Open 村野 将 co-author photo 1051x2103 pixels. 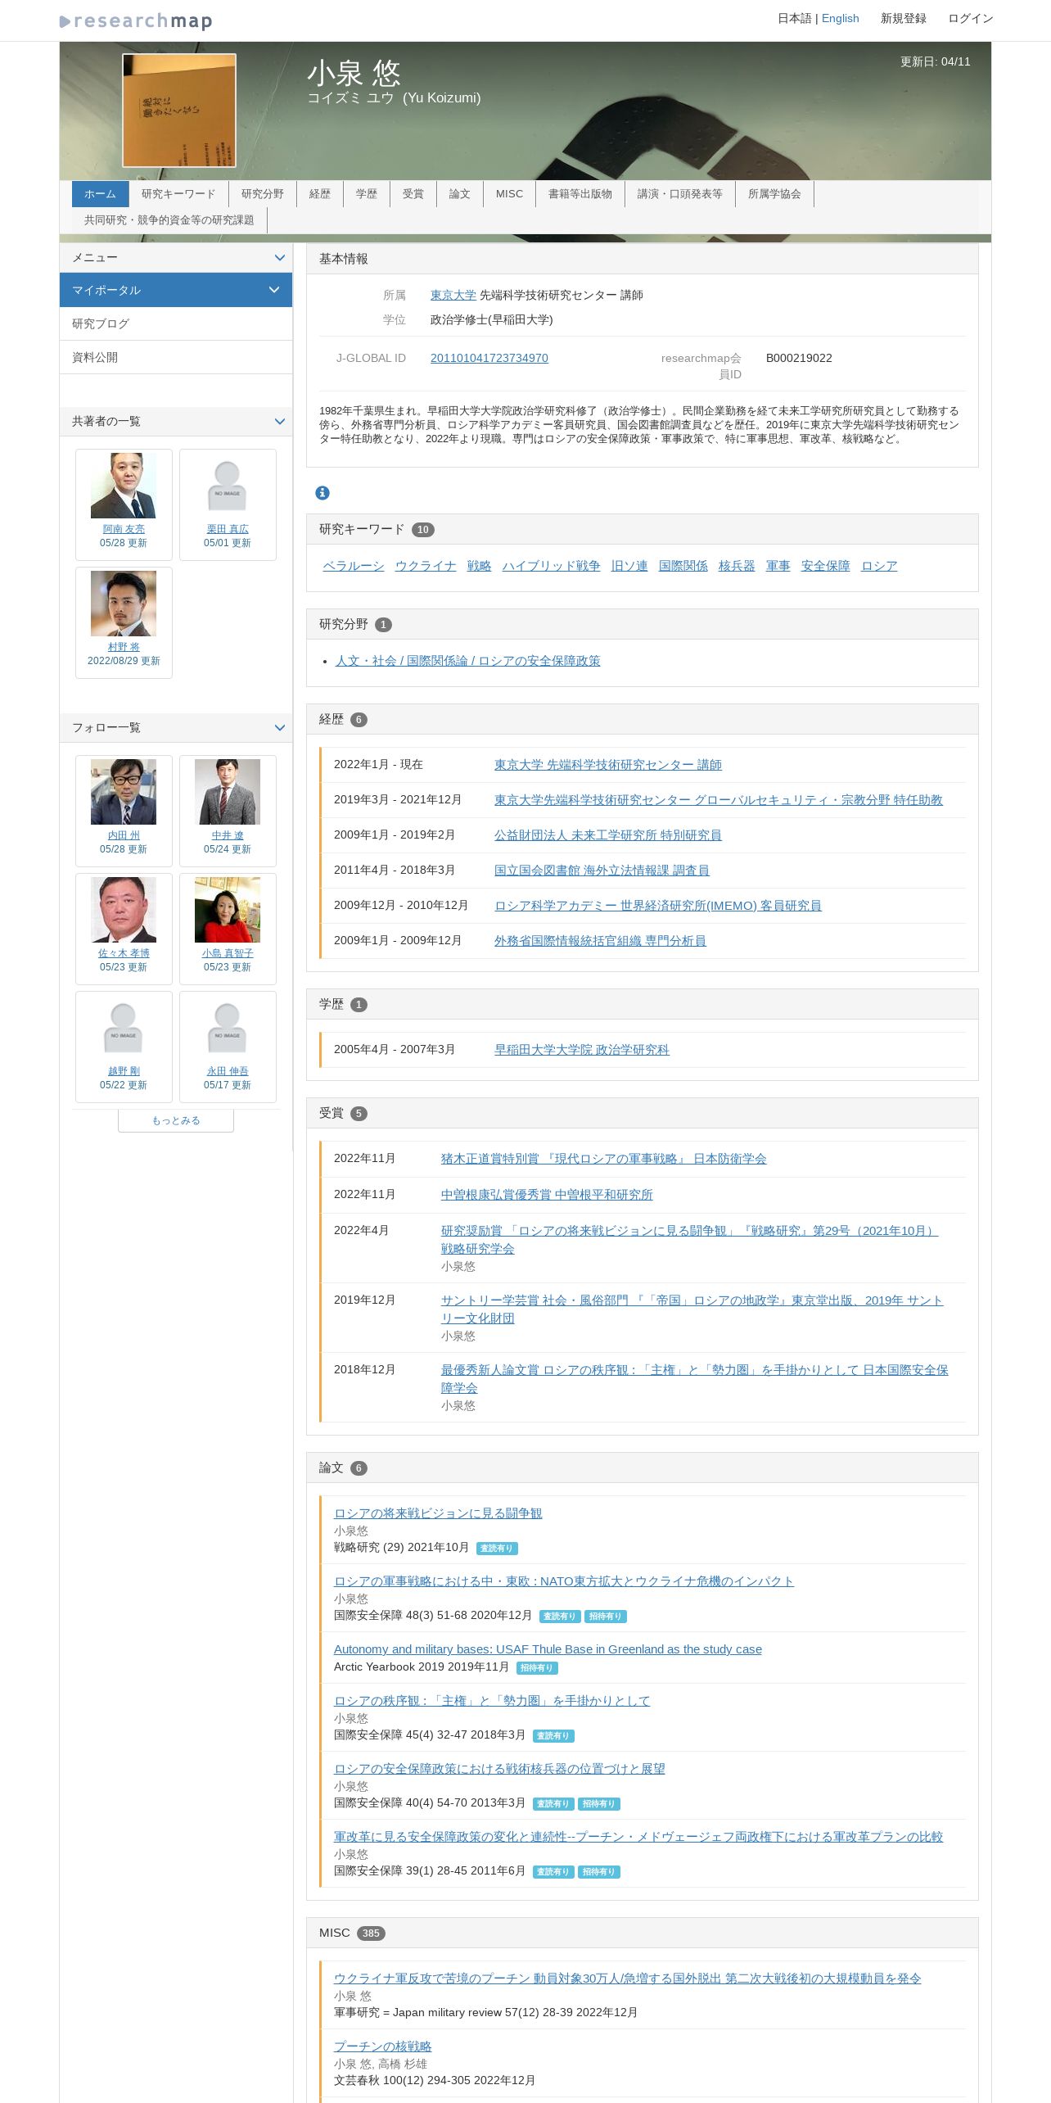point(124,604)
